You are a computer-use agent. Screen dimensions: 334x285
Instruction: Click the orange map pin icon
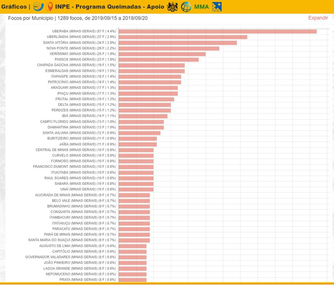pyautogui.click(x=50, y=6)
